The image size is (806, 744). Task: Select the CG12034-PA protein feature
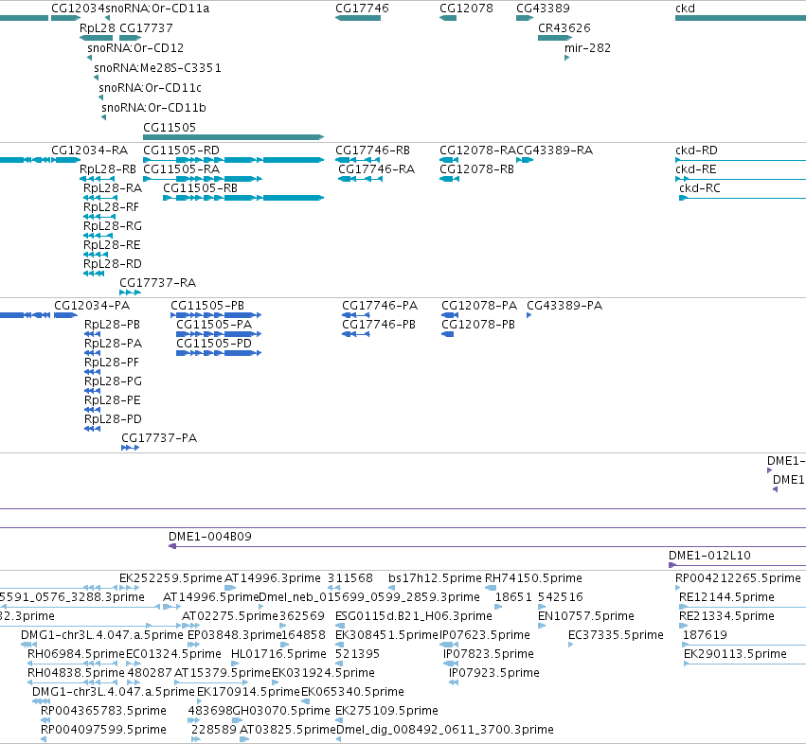pyautogui.click(x=65, y=315)
